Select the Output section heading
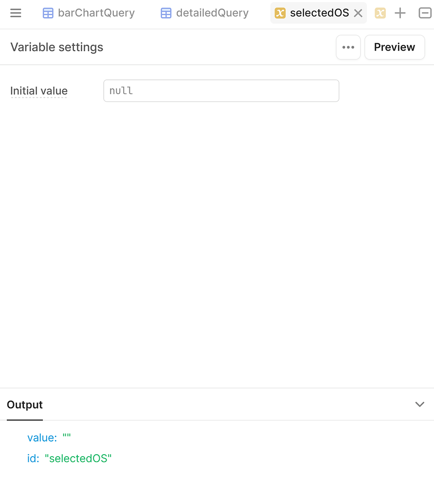The width and height of the screenshot is (434, 499). [x=24, y=404]
